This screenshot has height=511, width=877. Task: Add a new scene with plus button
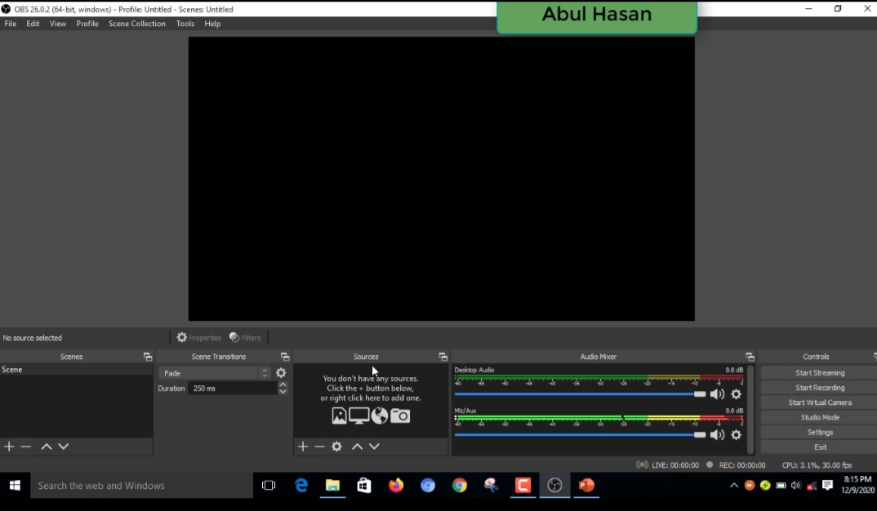click(x=9, y=447)
